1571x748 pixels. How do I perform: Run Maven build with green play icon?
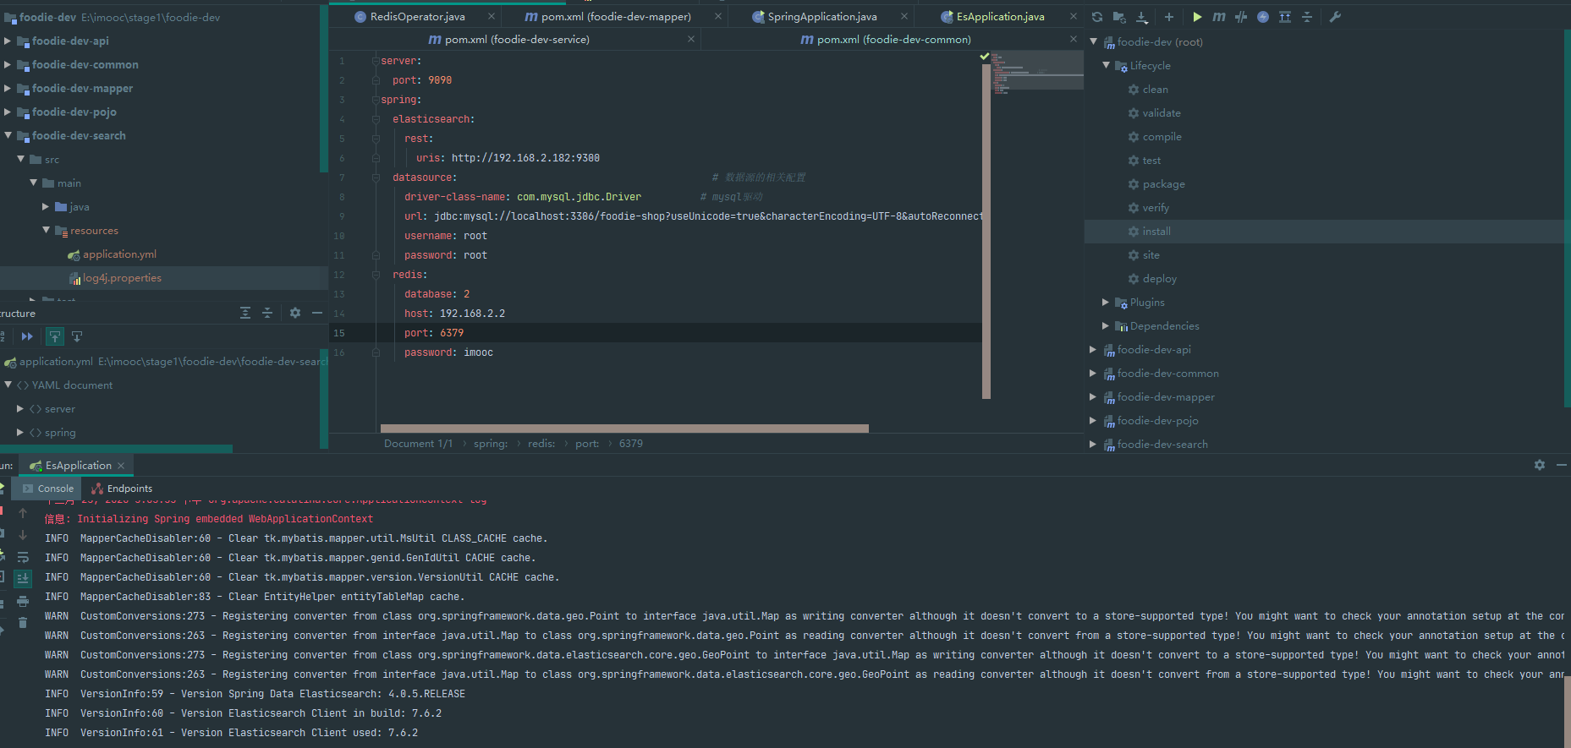[1197, 17]
